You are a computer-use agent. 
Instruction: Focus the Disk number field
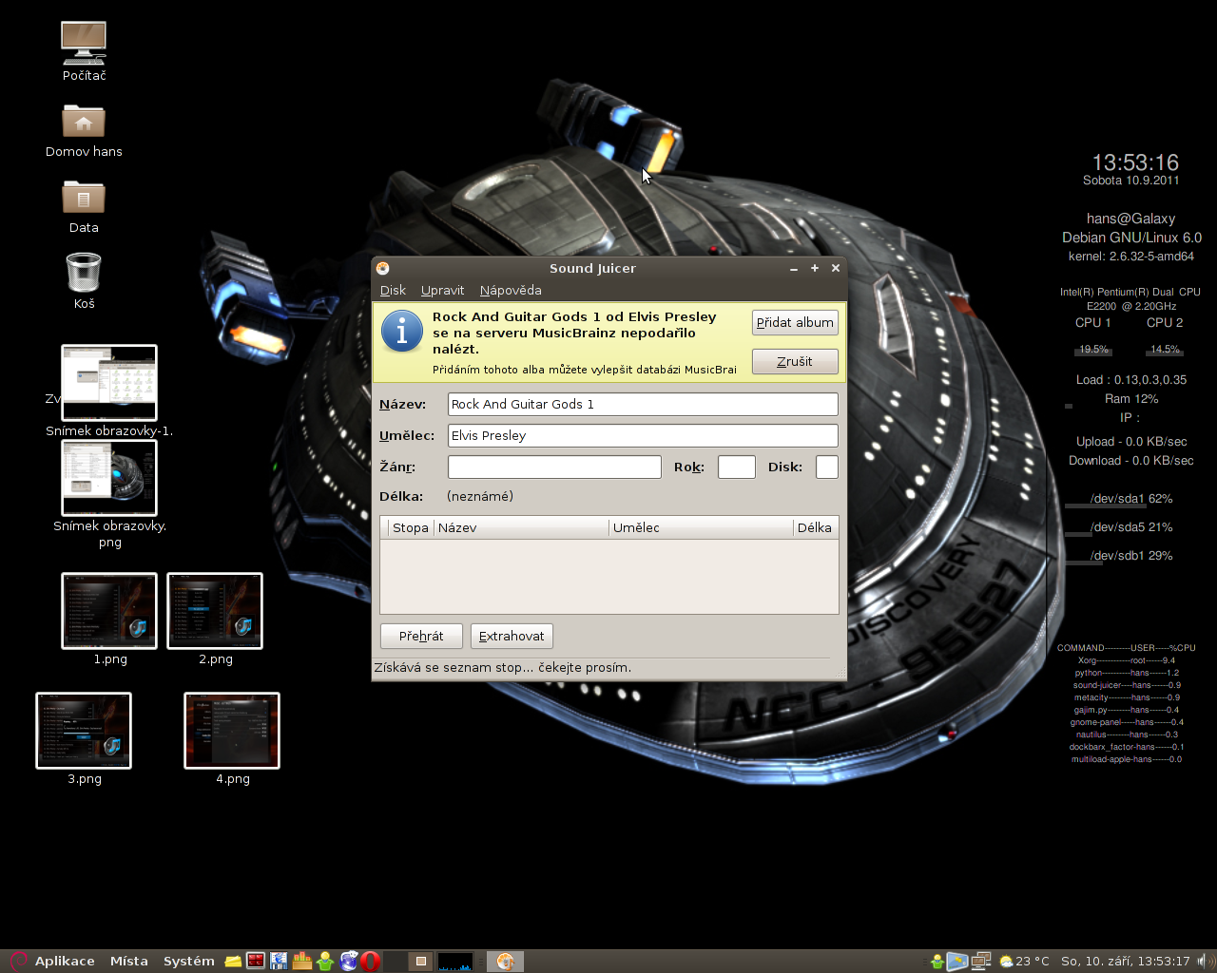coord(827,467)
